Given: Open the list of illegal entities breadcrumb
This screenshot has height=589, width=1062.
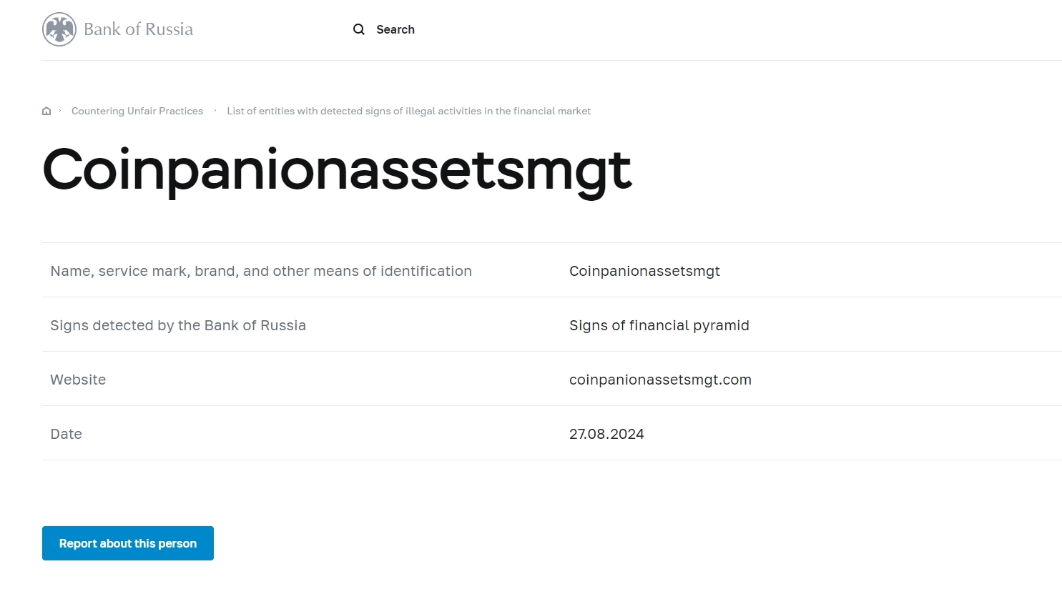Looking at the screenshot, I should (408, 111).
